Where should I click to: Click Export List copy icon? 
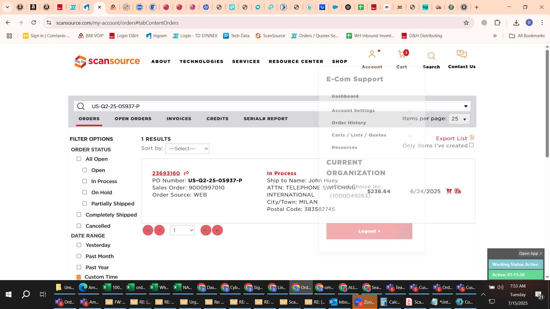472,138
